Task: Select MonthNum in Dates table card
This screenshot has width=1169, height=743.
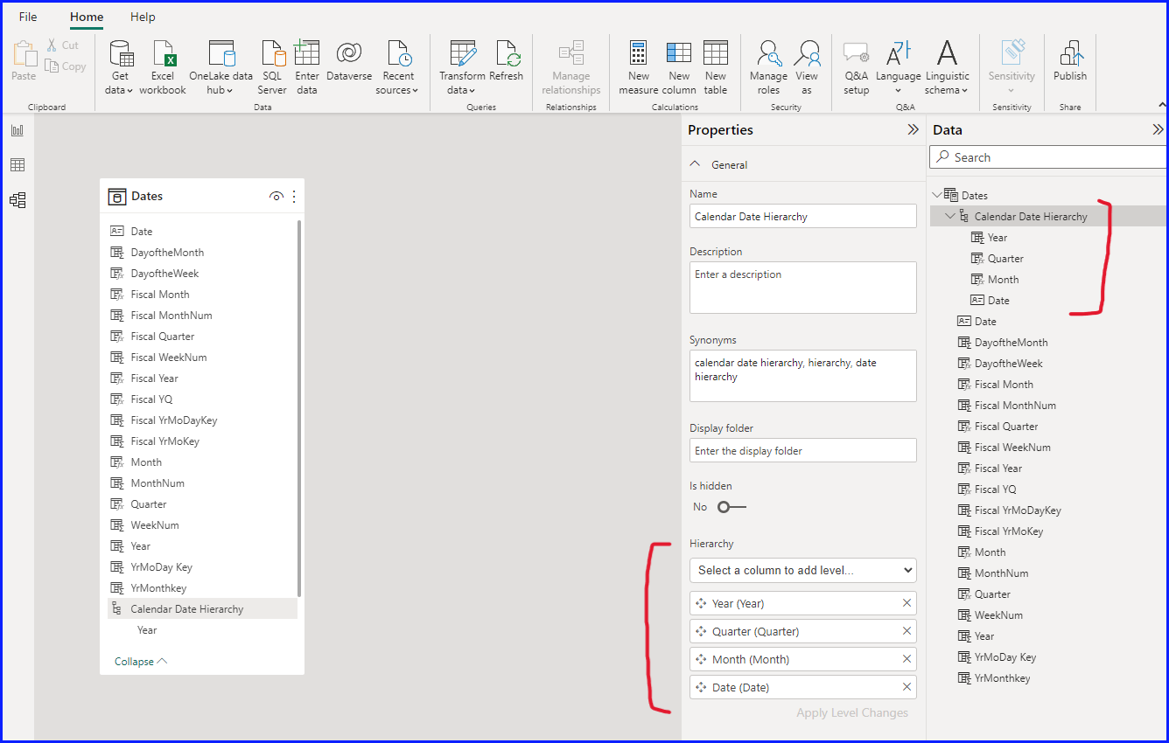Action: click(157, 483)
